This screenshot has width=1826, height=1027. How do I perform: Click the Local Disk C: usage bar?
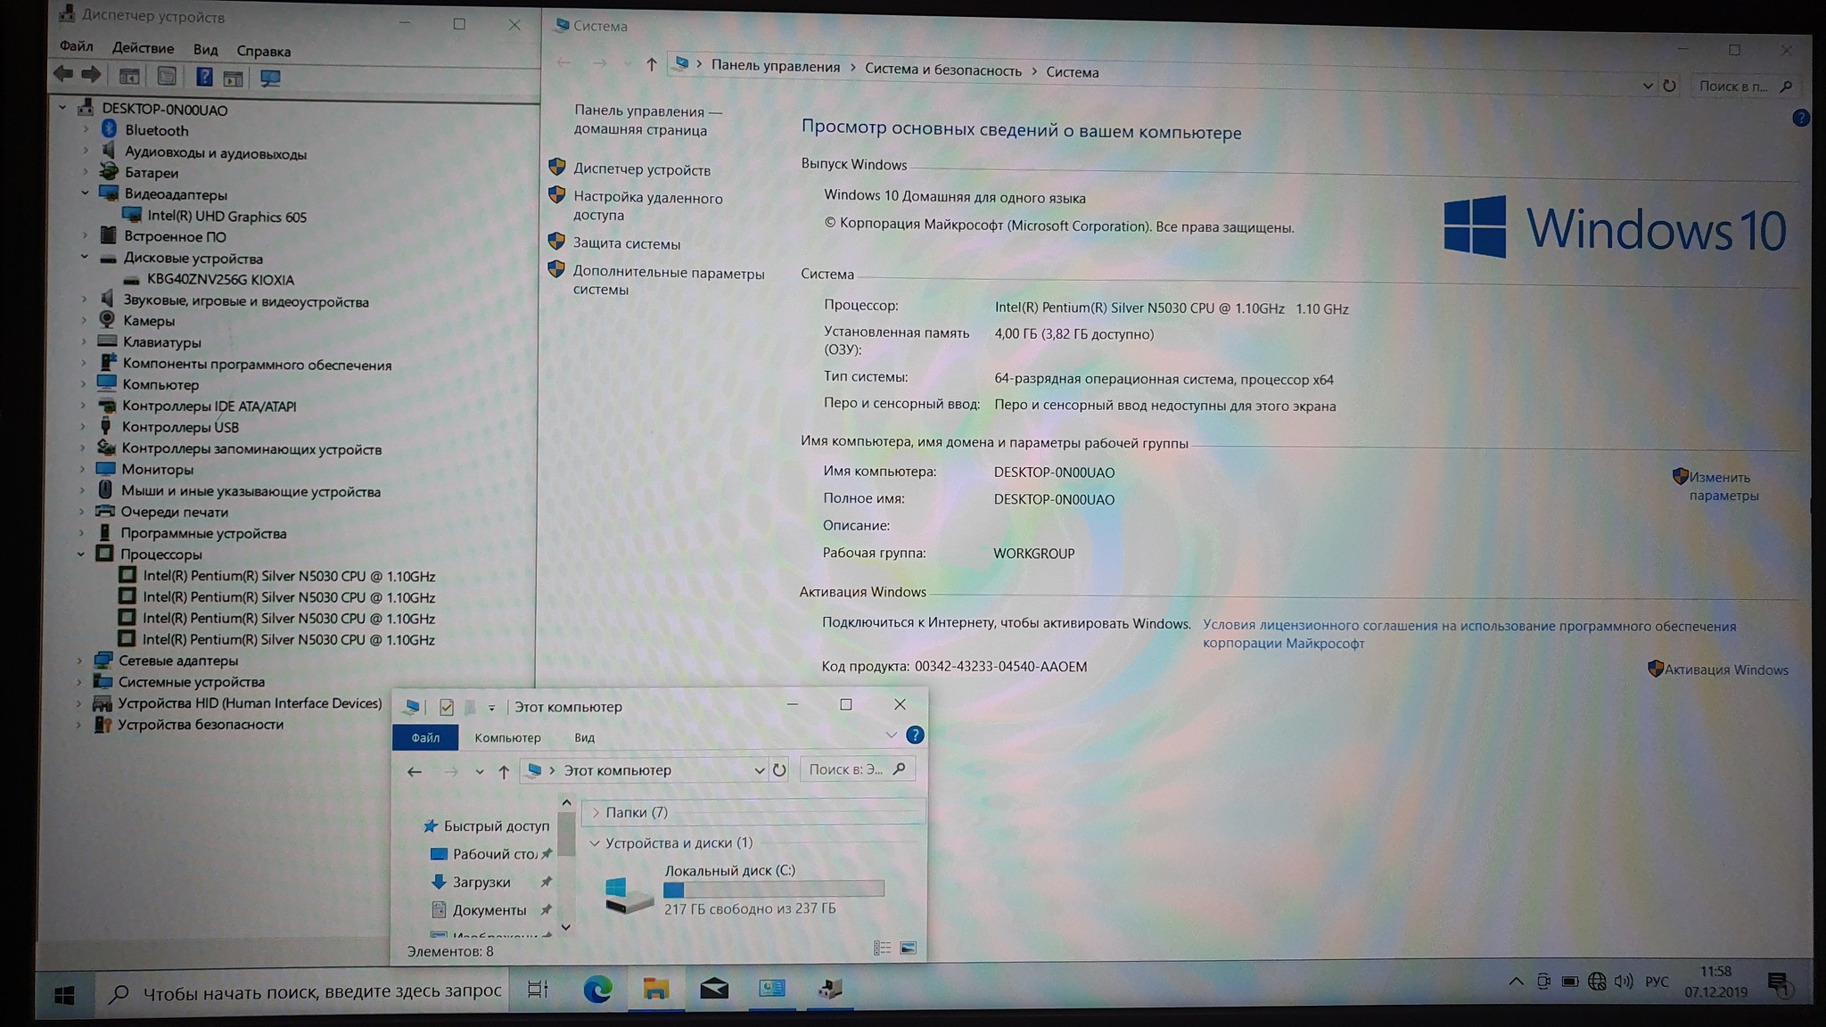pyautogui.click(x=773, y=889)
